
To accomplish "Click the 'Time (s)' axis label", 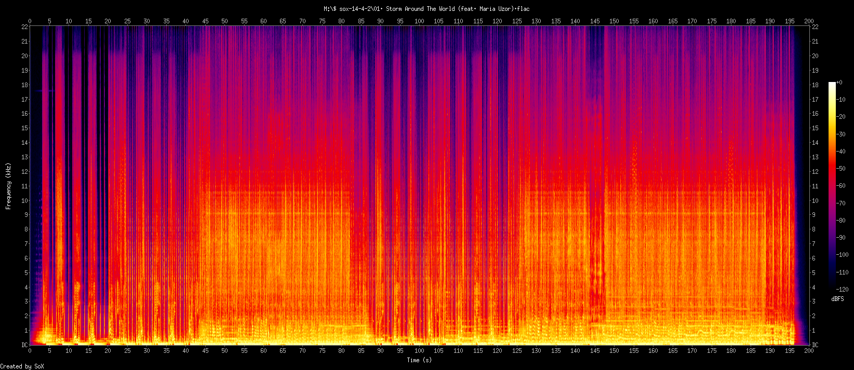I will [419, 360].
